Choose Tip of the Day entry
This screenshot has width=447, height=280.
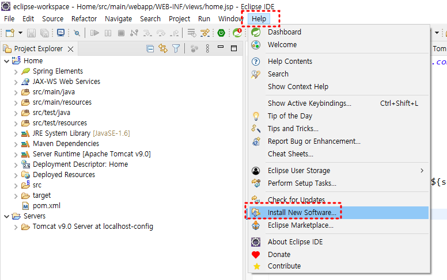click(x=339, y=116)
